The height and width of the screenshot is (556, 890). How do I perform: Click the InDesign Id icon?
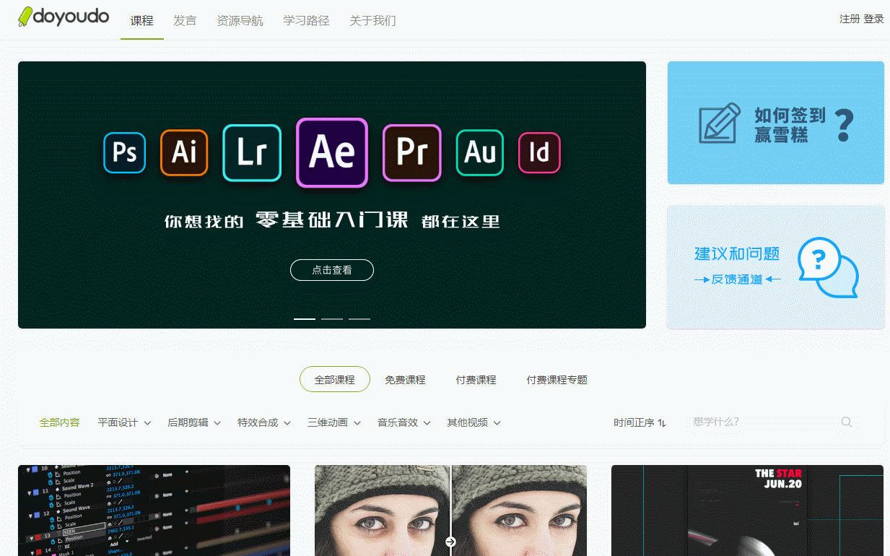pyautogui.click(x=538, y=152)
